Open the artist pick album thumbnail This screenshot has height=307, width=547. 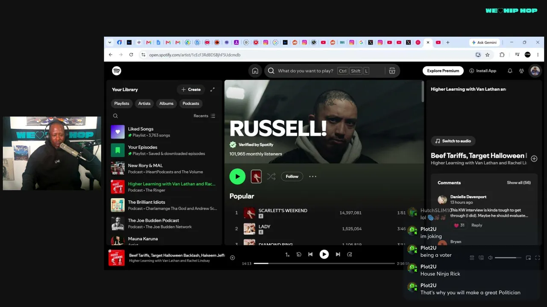pyautogui.click(x=256, y=177)
